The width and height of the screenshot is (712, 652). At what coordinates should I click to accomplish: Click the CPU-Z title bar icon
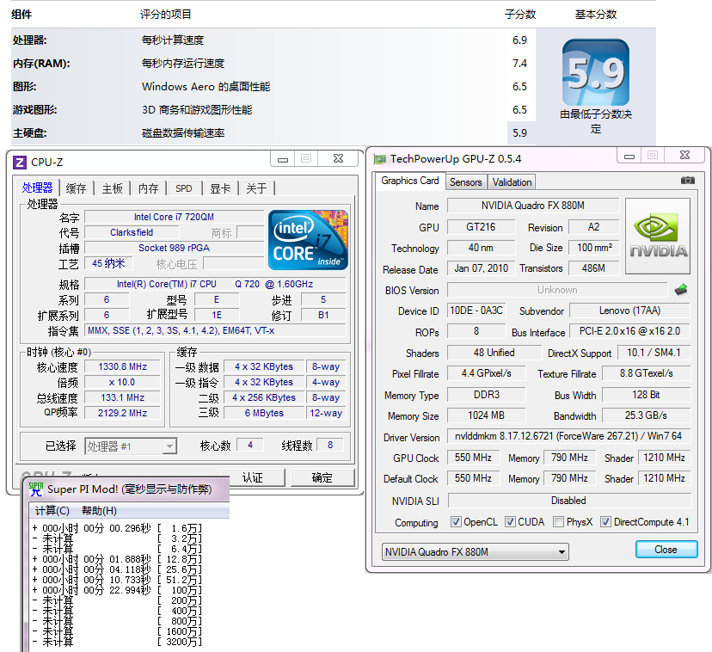click(x=20, y=163)
